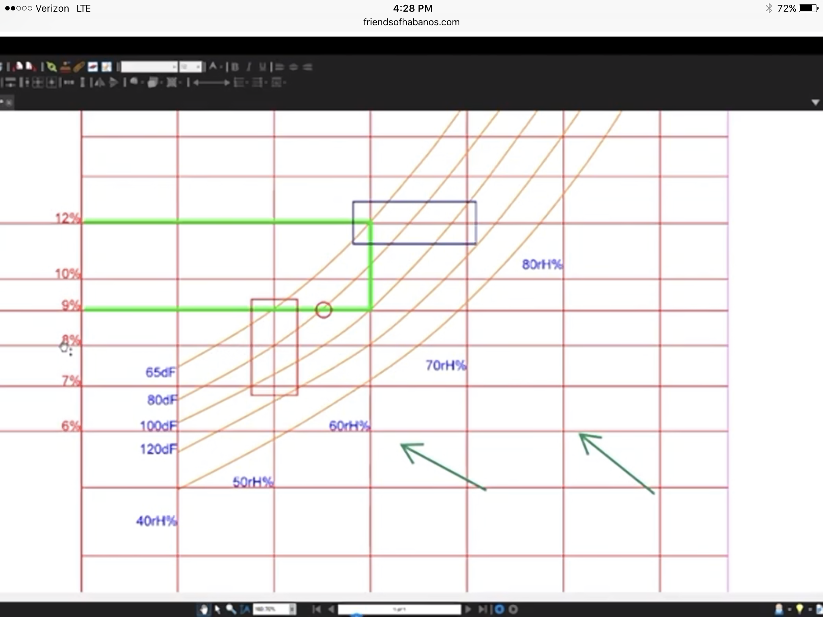
Task: Click the yellow light bulb icon
Action: pos(800,609)
